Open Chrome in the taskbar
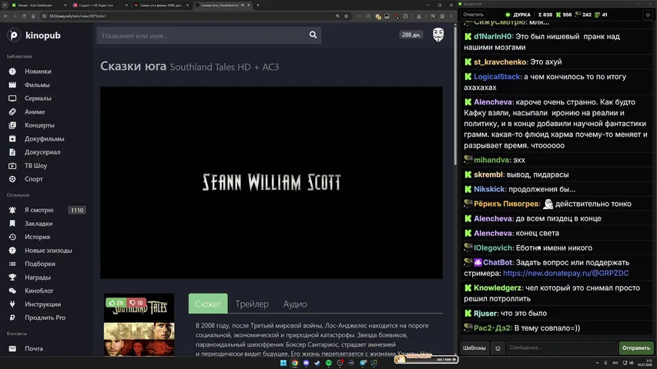657x369 pixels. [295, 363]
